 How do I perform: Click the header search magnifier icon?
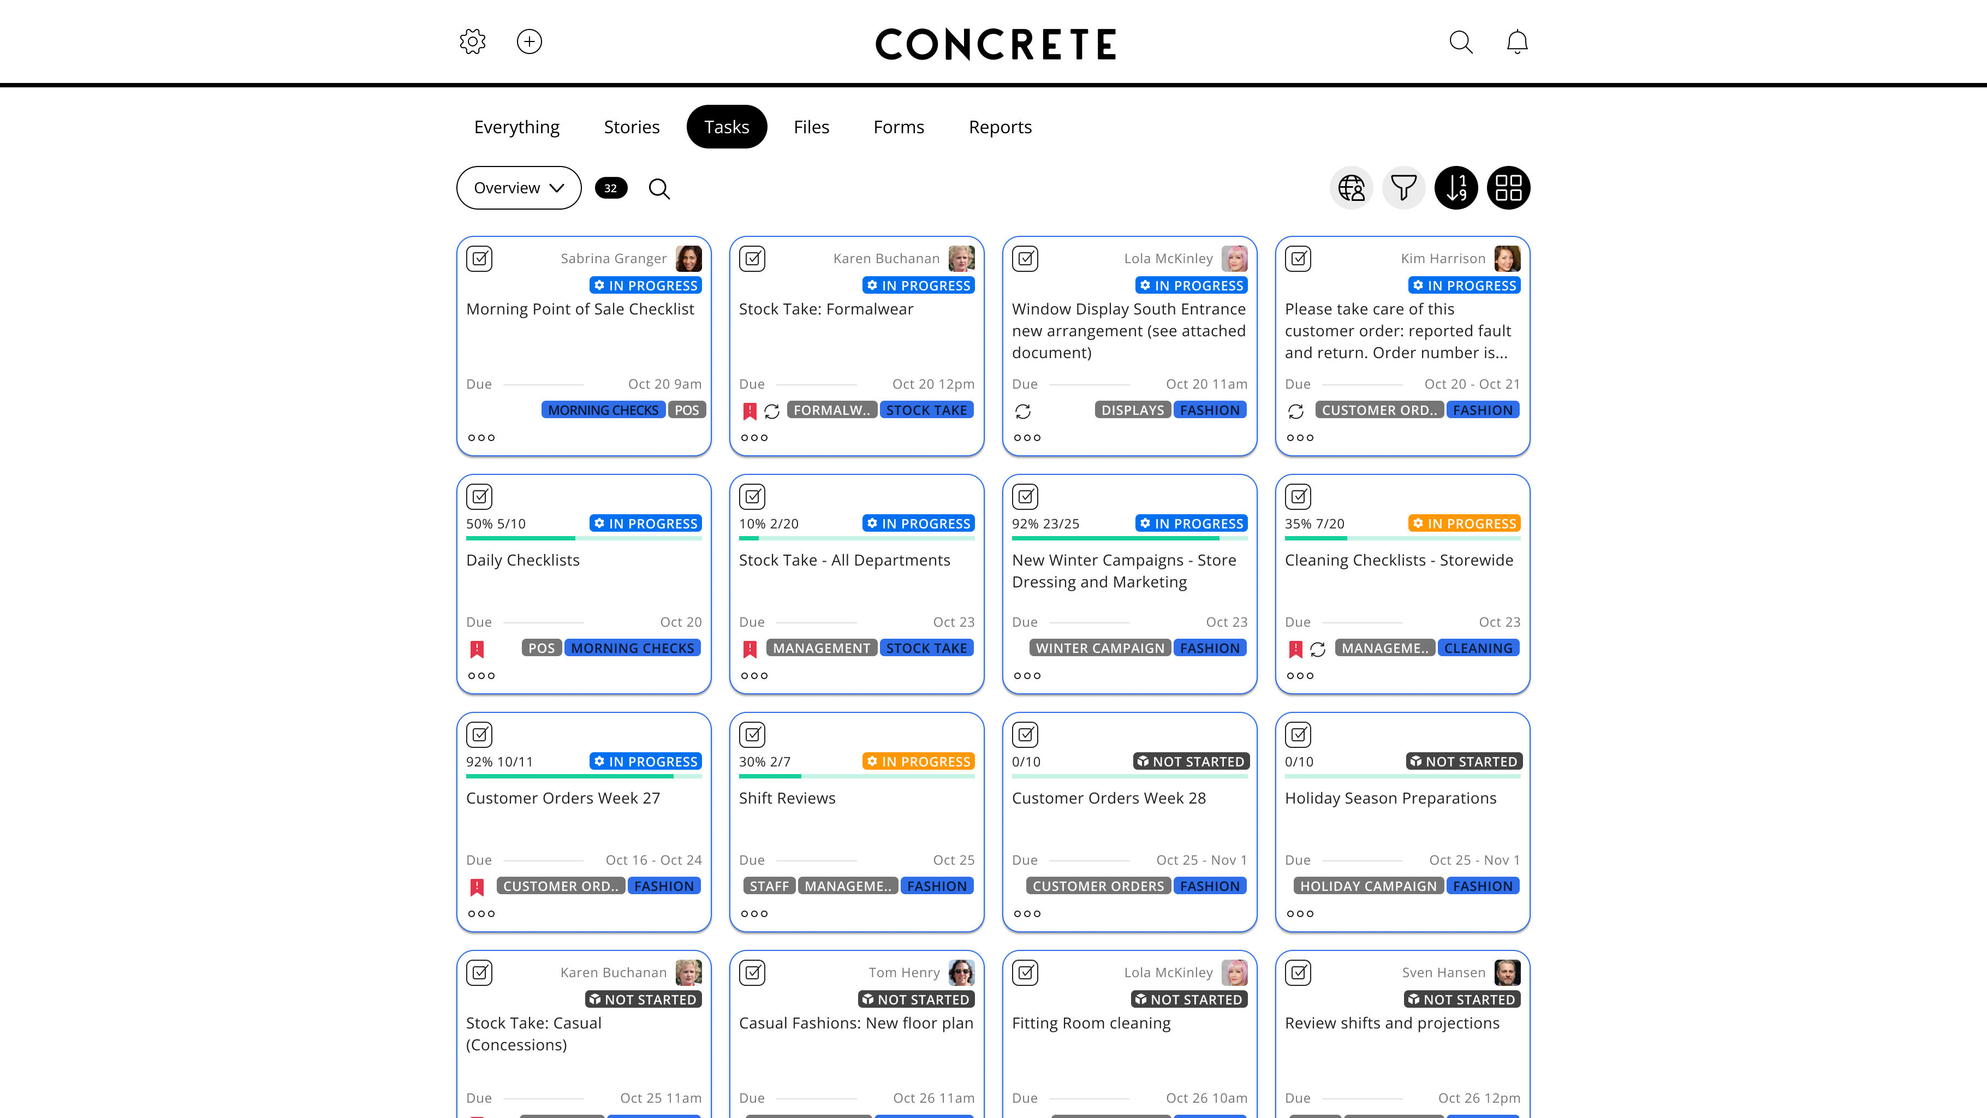coord(1461,41)
